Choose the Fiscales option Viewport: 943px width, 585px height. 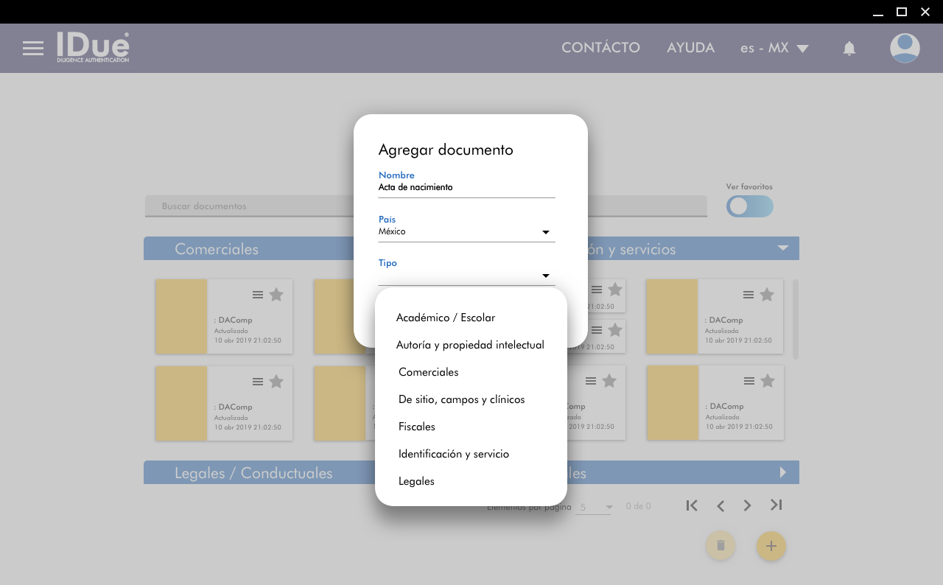[x=417, y=427]
